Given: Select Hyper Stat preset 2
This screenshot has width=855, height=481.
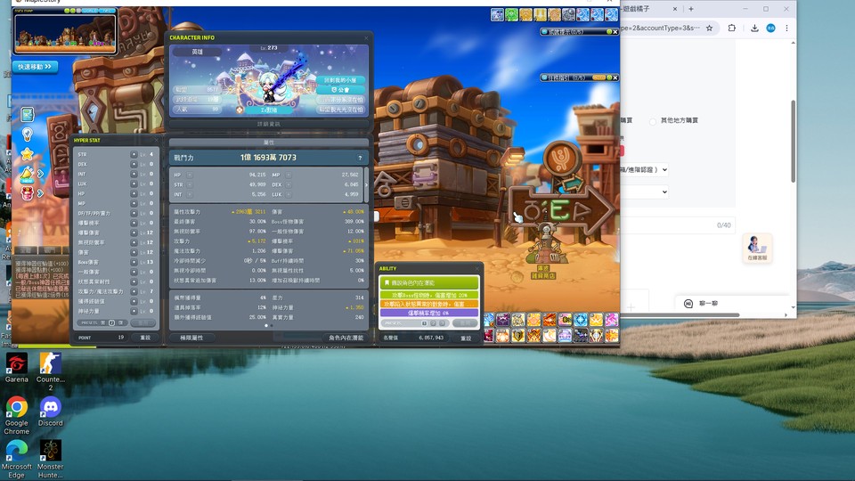Looking at the screenshot, I should pyautogui.click(x=112, y=322).
